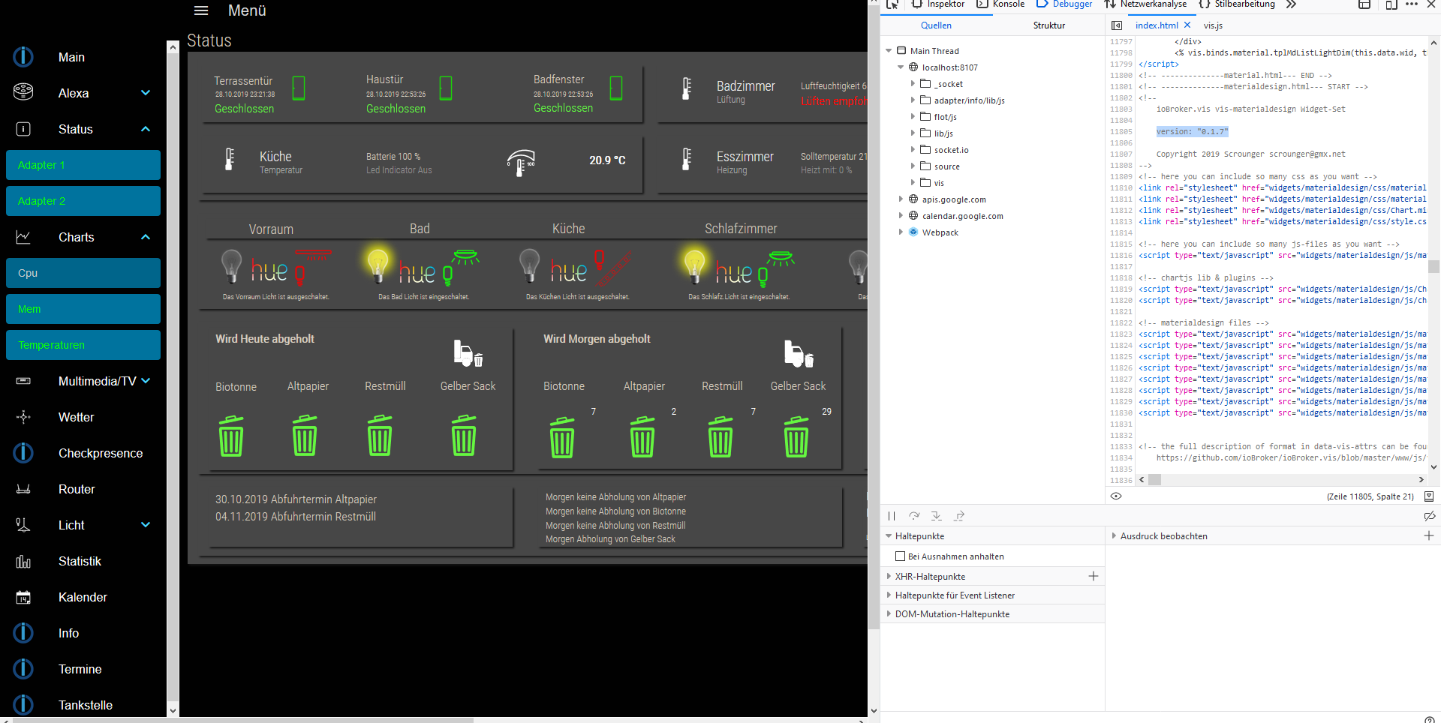Switch to the Netzwerkanalyse tab
The height and width of the screenshot is (723, 1441).
(x=1145, y=4)
